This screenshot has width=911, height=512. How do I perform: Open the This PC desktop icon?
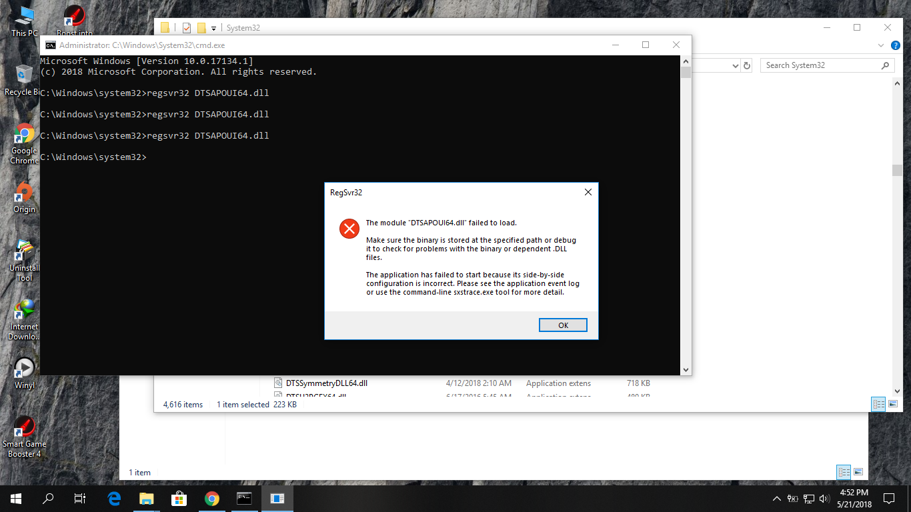pos(25,22)
